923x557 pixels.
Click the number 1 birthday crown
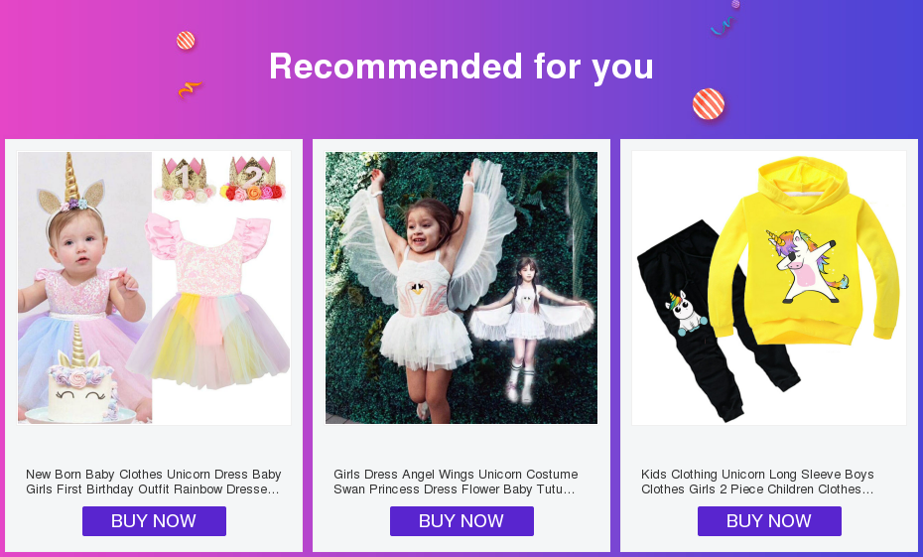(x=184, y=179)
